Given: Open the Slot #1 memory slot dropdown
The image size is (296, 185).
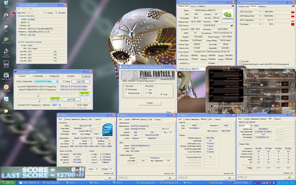Looking at the screenshot, I should point(251,126).
